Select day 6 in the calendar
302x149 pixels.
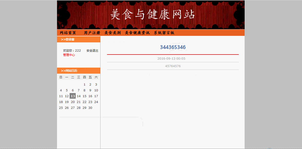[73, 90]
